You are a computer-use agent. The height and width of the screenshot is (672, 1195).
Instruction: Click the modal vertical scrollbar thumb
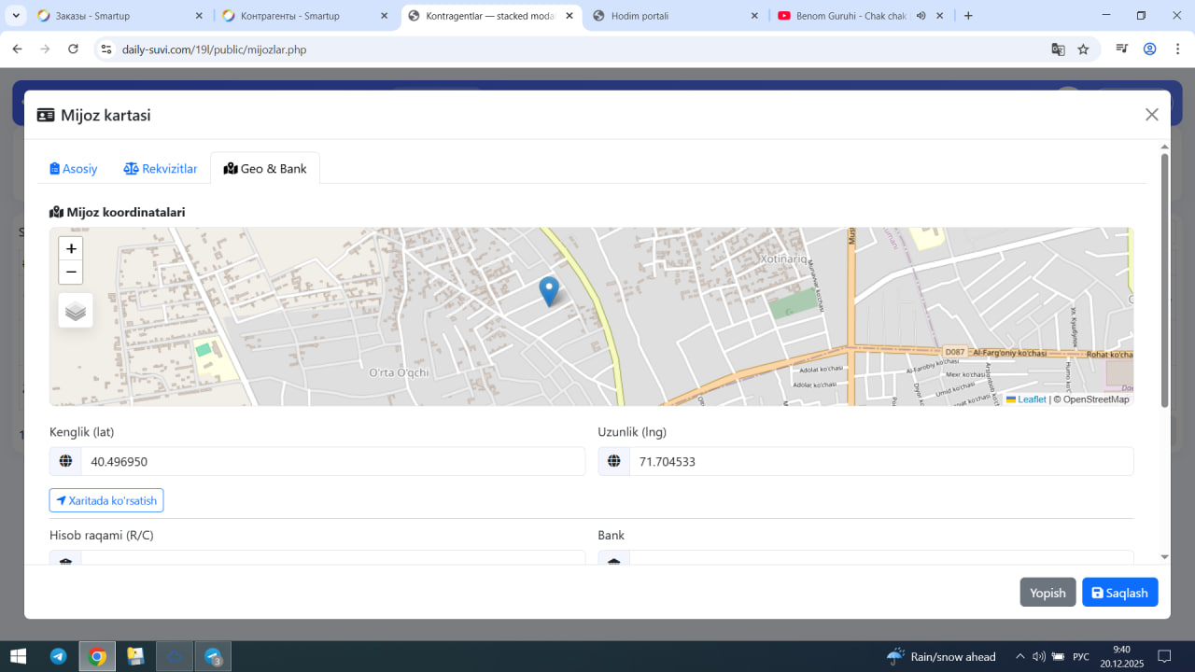click(1164, 279)
